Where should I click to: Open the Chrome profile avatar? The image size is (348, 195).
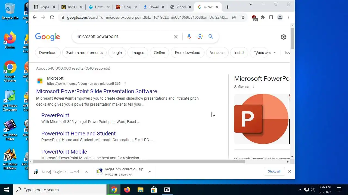pos(280,17)
